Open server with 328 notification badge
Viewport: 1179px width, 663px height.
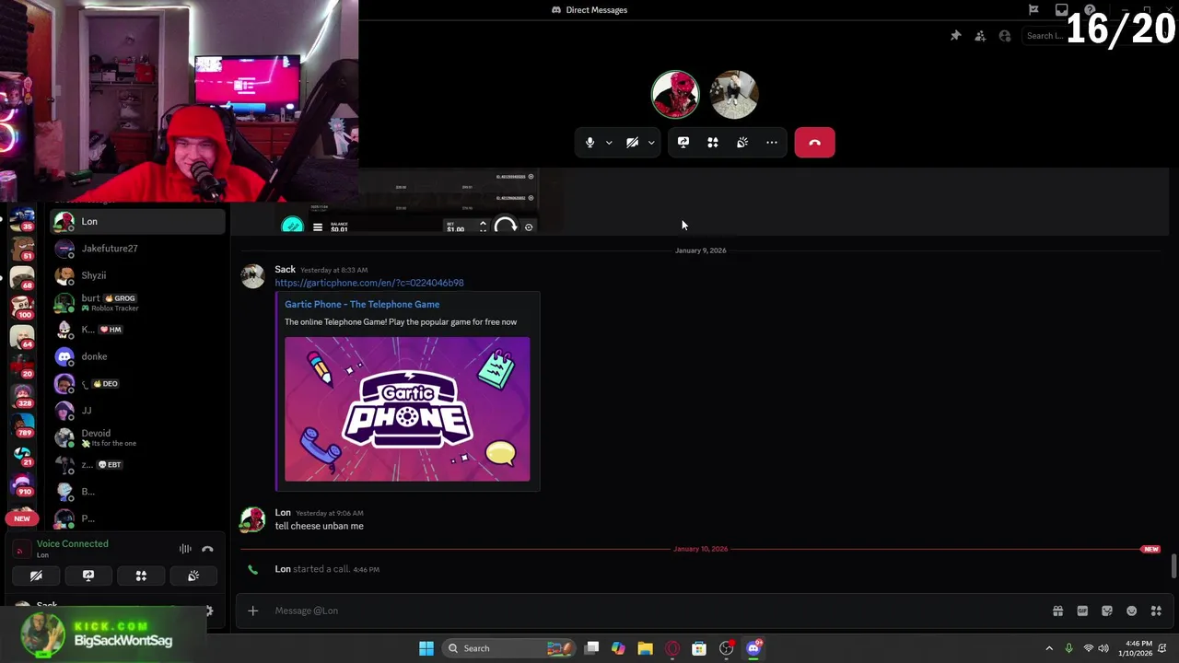tap(22, 395)
